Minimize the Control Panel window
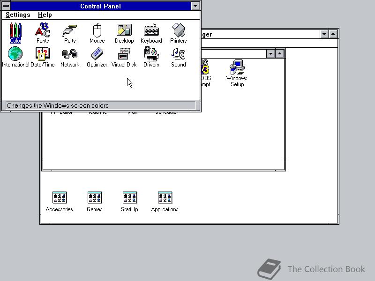This screenshot has width=375, height=281. pos(195,6)
